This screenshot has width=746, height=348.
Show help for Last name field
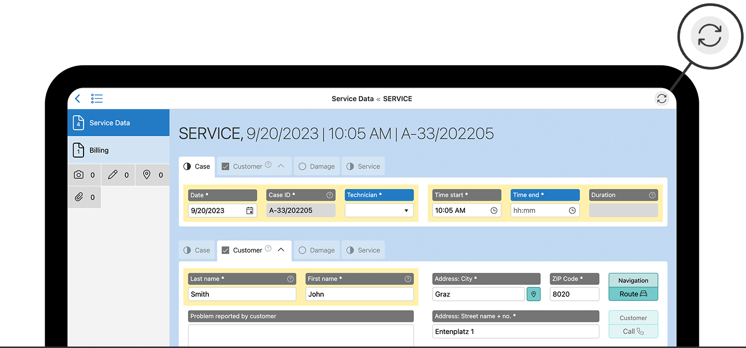click(x=290, y=279)
